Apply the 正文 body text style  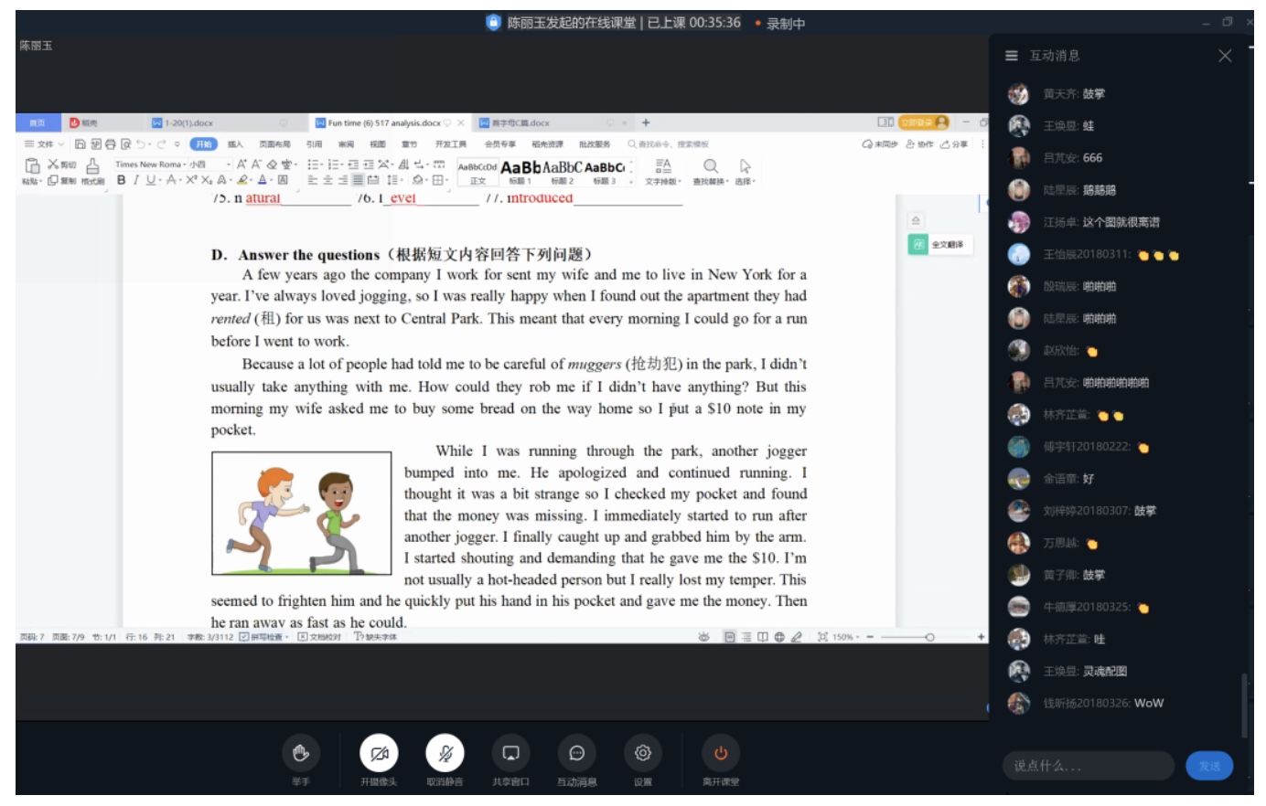[x=477, y=172]
